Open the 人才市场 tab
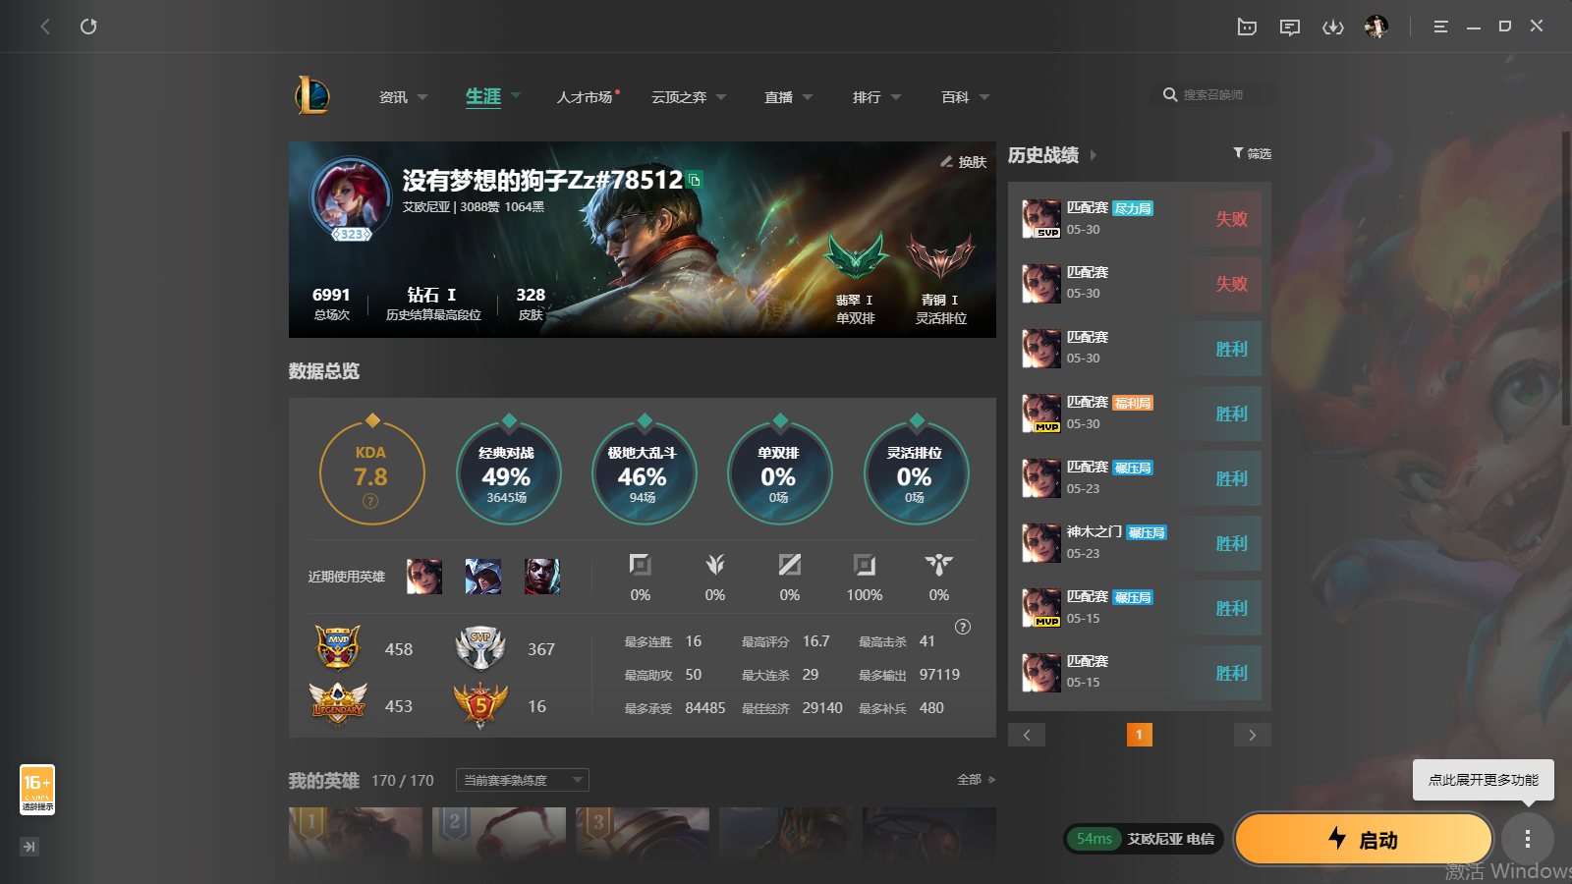This screenshot has width=1572, height=884. [587, 97]
